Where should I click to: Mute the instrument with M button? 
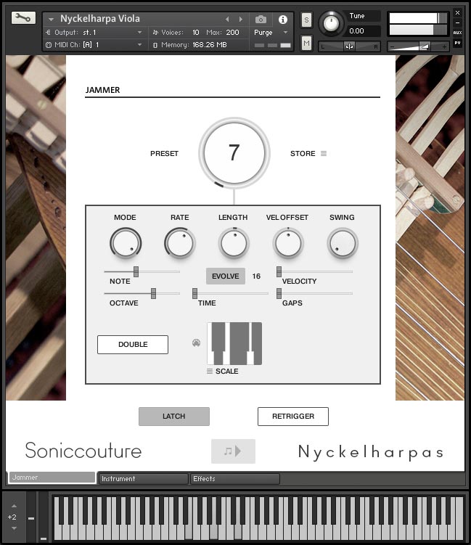(x=306, y=43)
